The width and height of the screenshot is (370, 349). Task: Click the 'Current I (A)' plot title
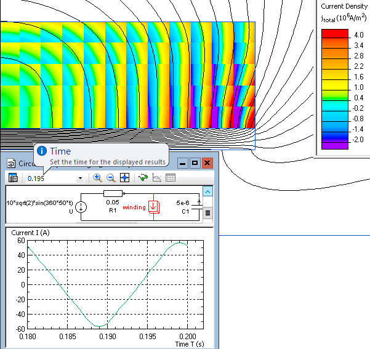coord(30,233)
